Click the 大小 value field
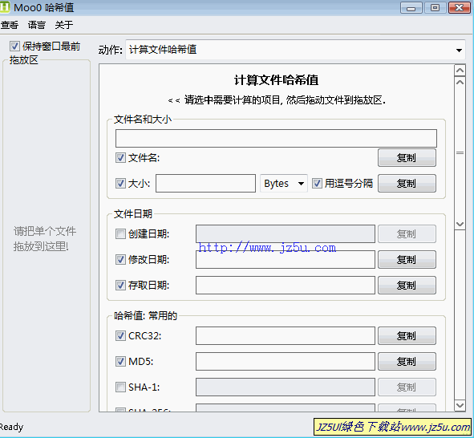The image size is (474, 438). 205,183
